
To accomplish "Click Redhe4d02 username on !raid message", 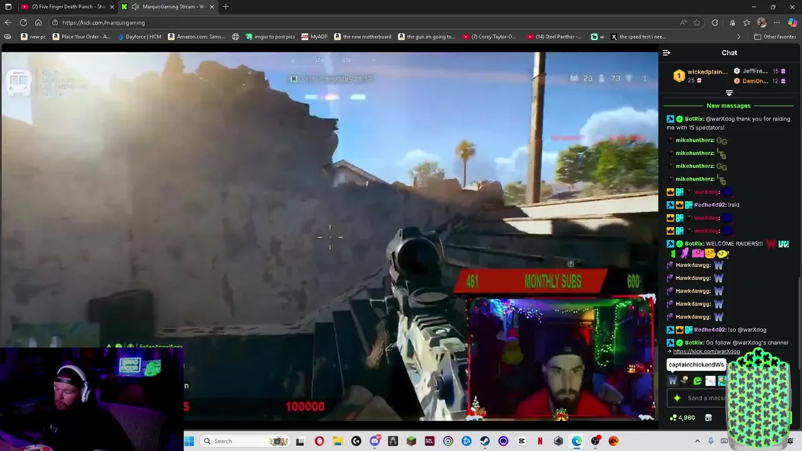I will click(710, 205).
